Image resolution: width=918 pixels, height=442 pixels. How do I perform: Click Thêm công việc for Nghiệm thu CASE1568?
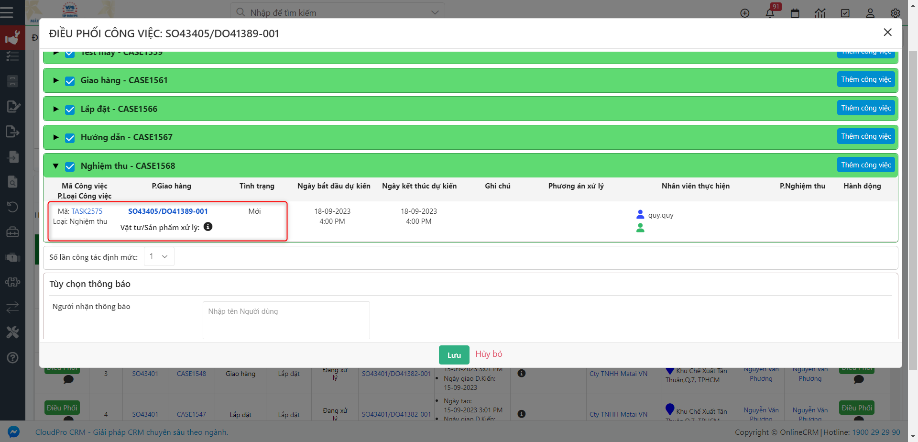point(866,165)
